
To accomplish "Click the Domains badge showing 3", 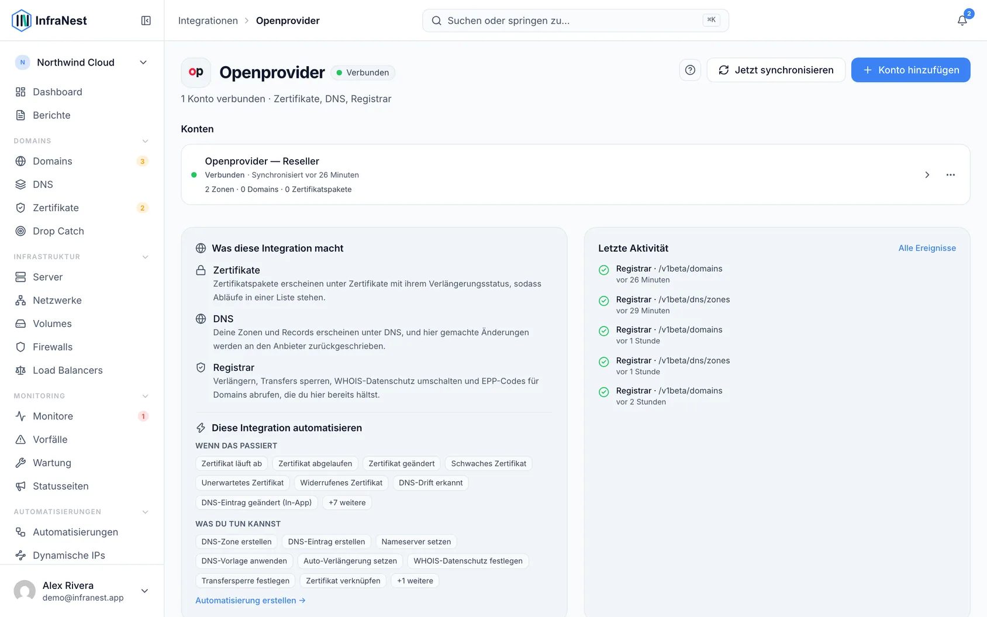I will 142,161.
